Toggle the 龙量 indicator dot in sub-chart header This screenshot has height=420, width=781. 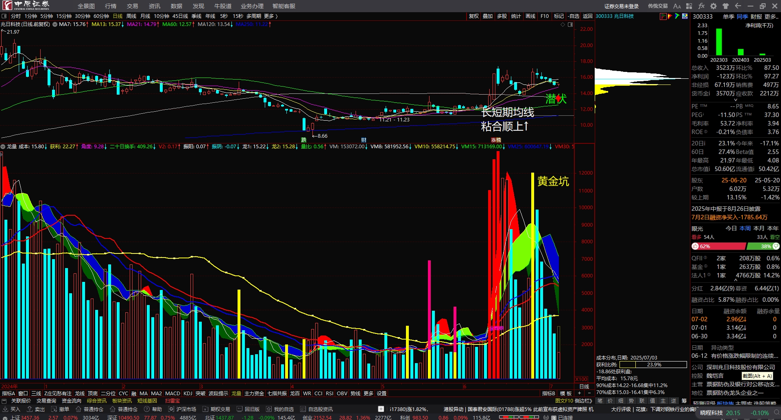(3, 147)
